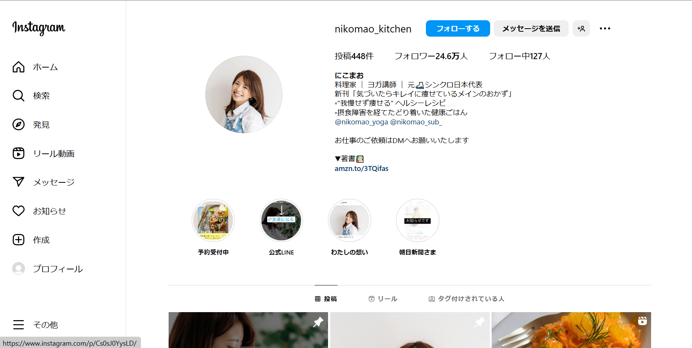Viewport: 692px width, 348px height.
Task: Click the grid icon of 投稿 tab
Action: (x=318, y=299)
